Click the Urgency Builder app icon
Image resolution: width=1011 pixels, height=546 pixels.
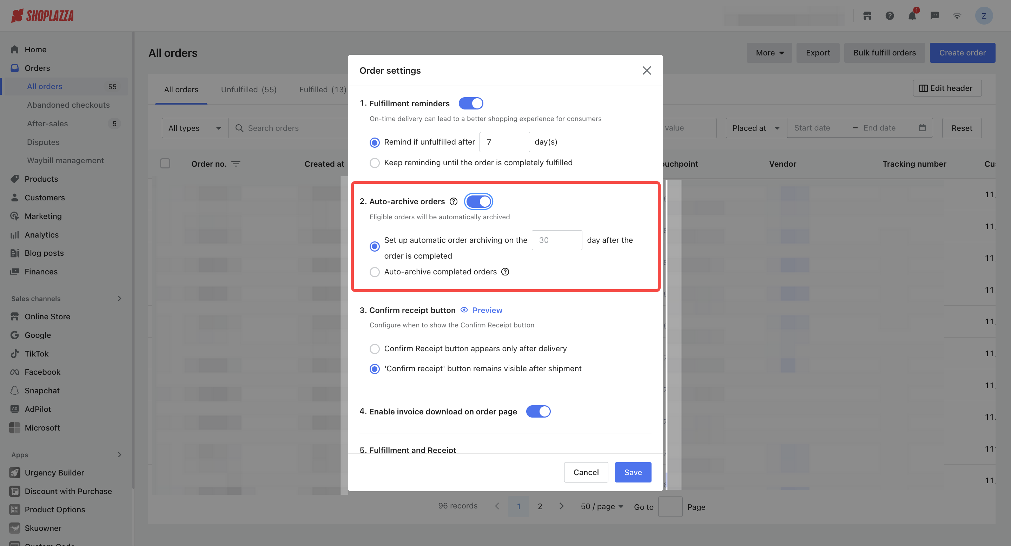[x=14, y=473]
